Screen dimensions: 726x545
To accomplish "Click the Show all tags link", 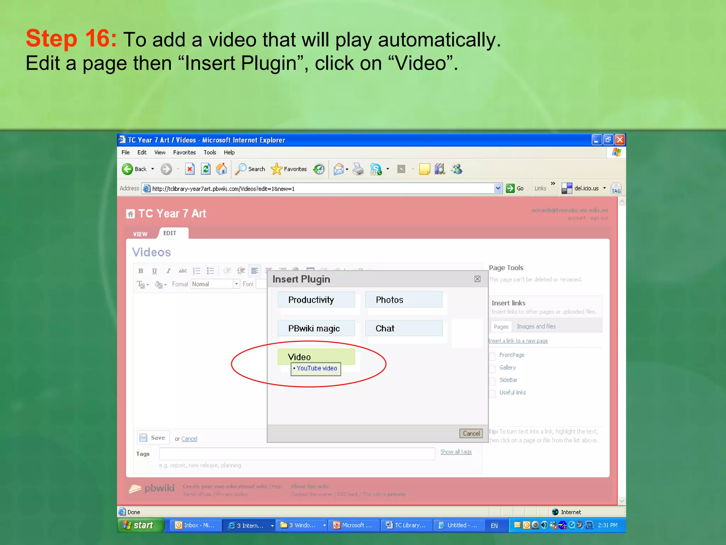I will [x=456, y=452].
